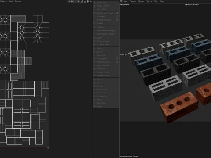
Task: Click the viewport hamburger menu icon
Action: pos(121,1)
